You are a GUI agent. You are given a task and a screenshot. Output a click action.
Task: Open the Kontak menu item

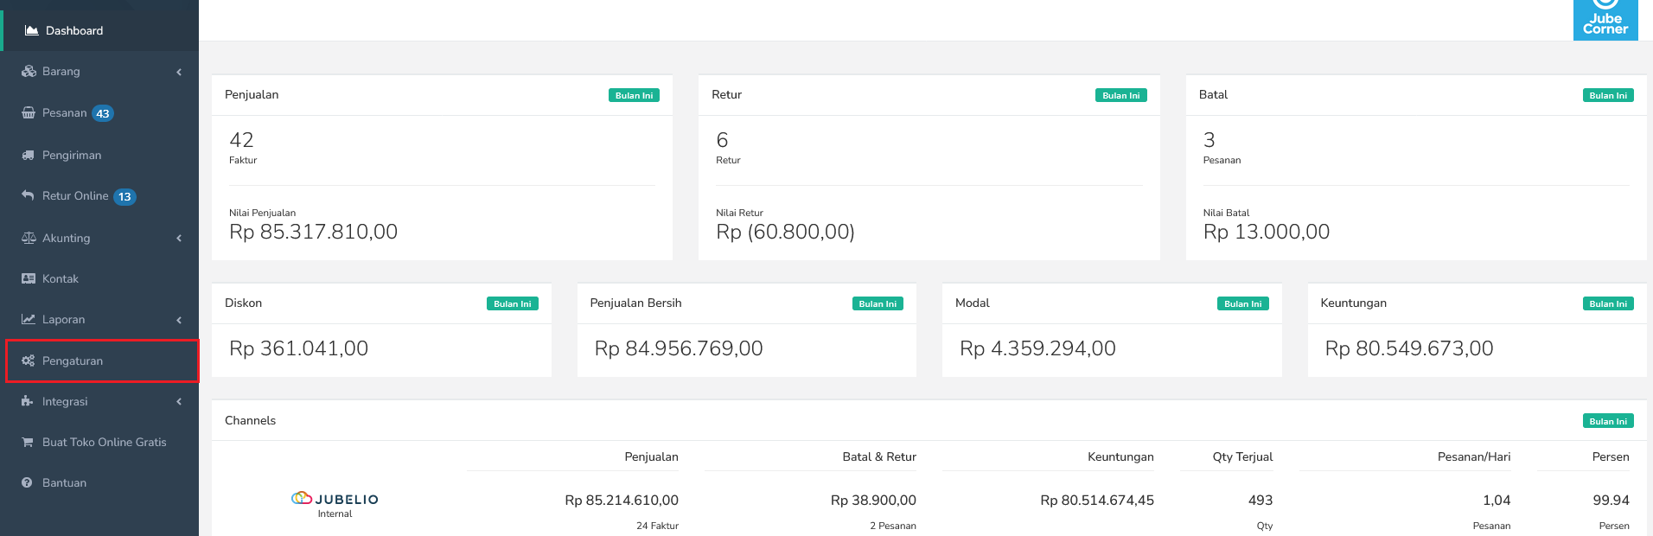click(x=99, y=278)
